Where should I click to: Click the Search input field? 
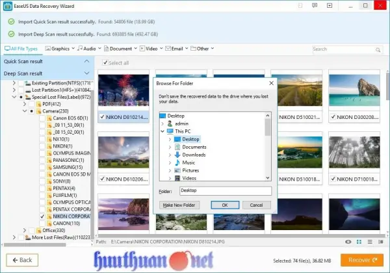pyautogui.click(x=343, y=49)
